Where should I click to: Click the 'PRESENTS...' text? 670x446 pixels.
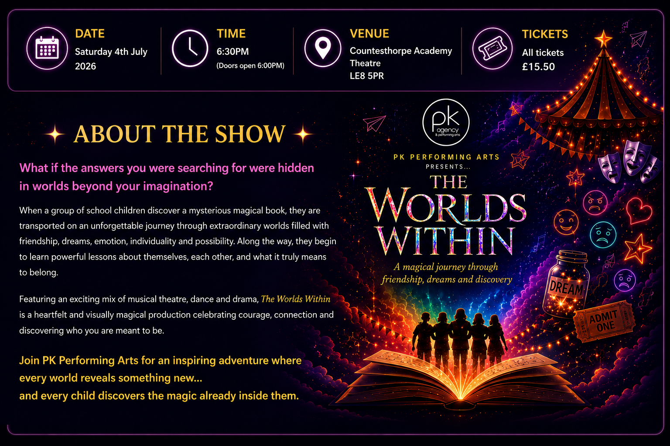coord(448,167)
